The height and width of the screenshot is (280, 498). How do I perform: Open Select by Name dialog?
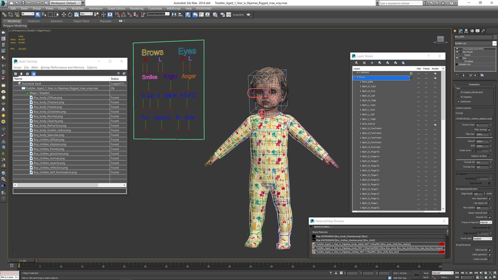click(44, 15)
